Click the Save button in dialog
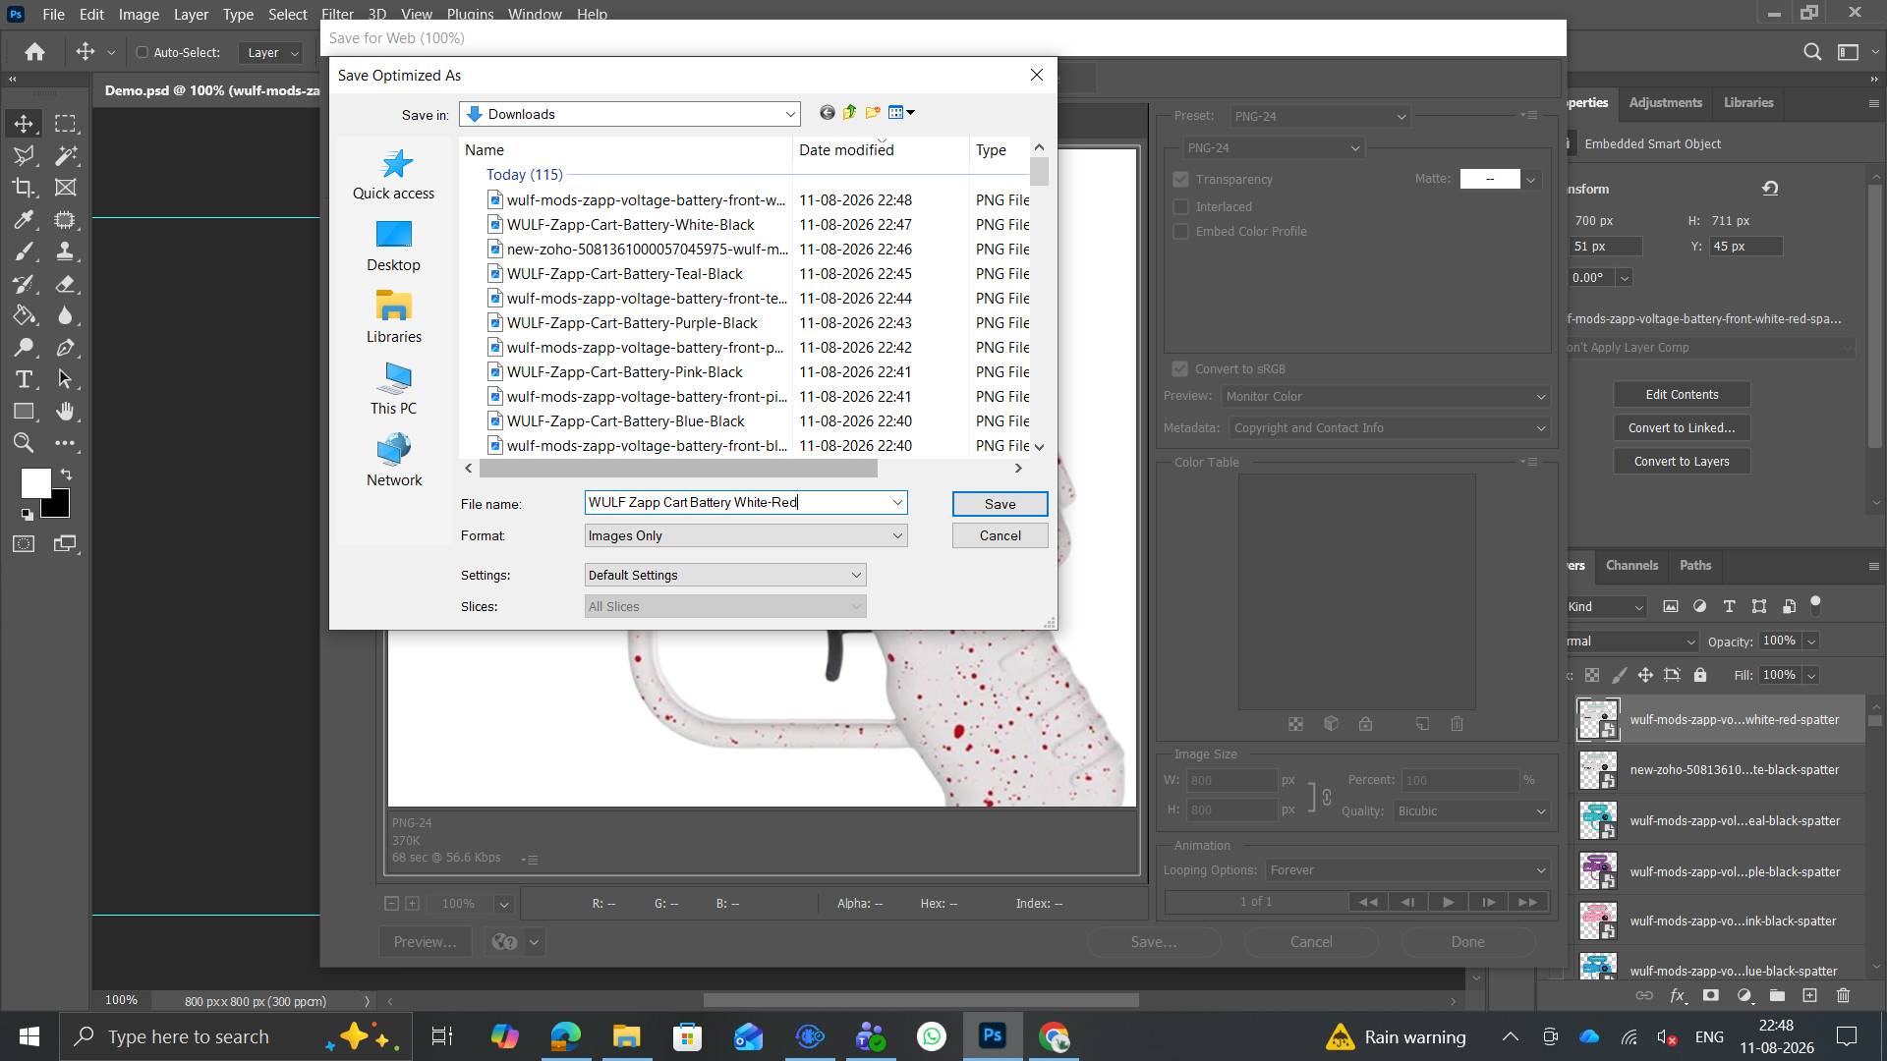This screenshot has height=1061, width=1887. (1000, 504)
